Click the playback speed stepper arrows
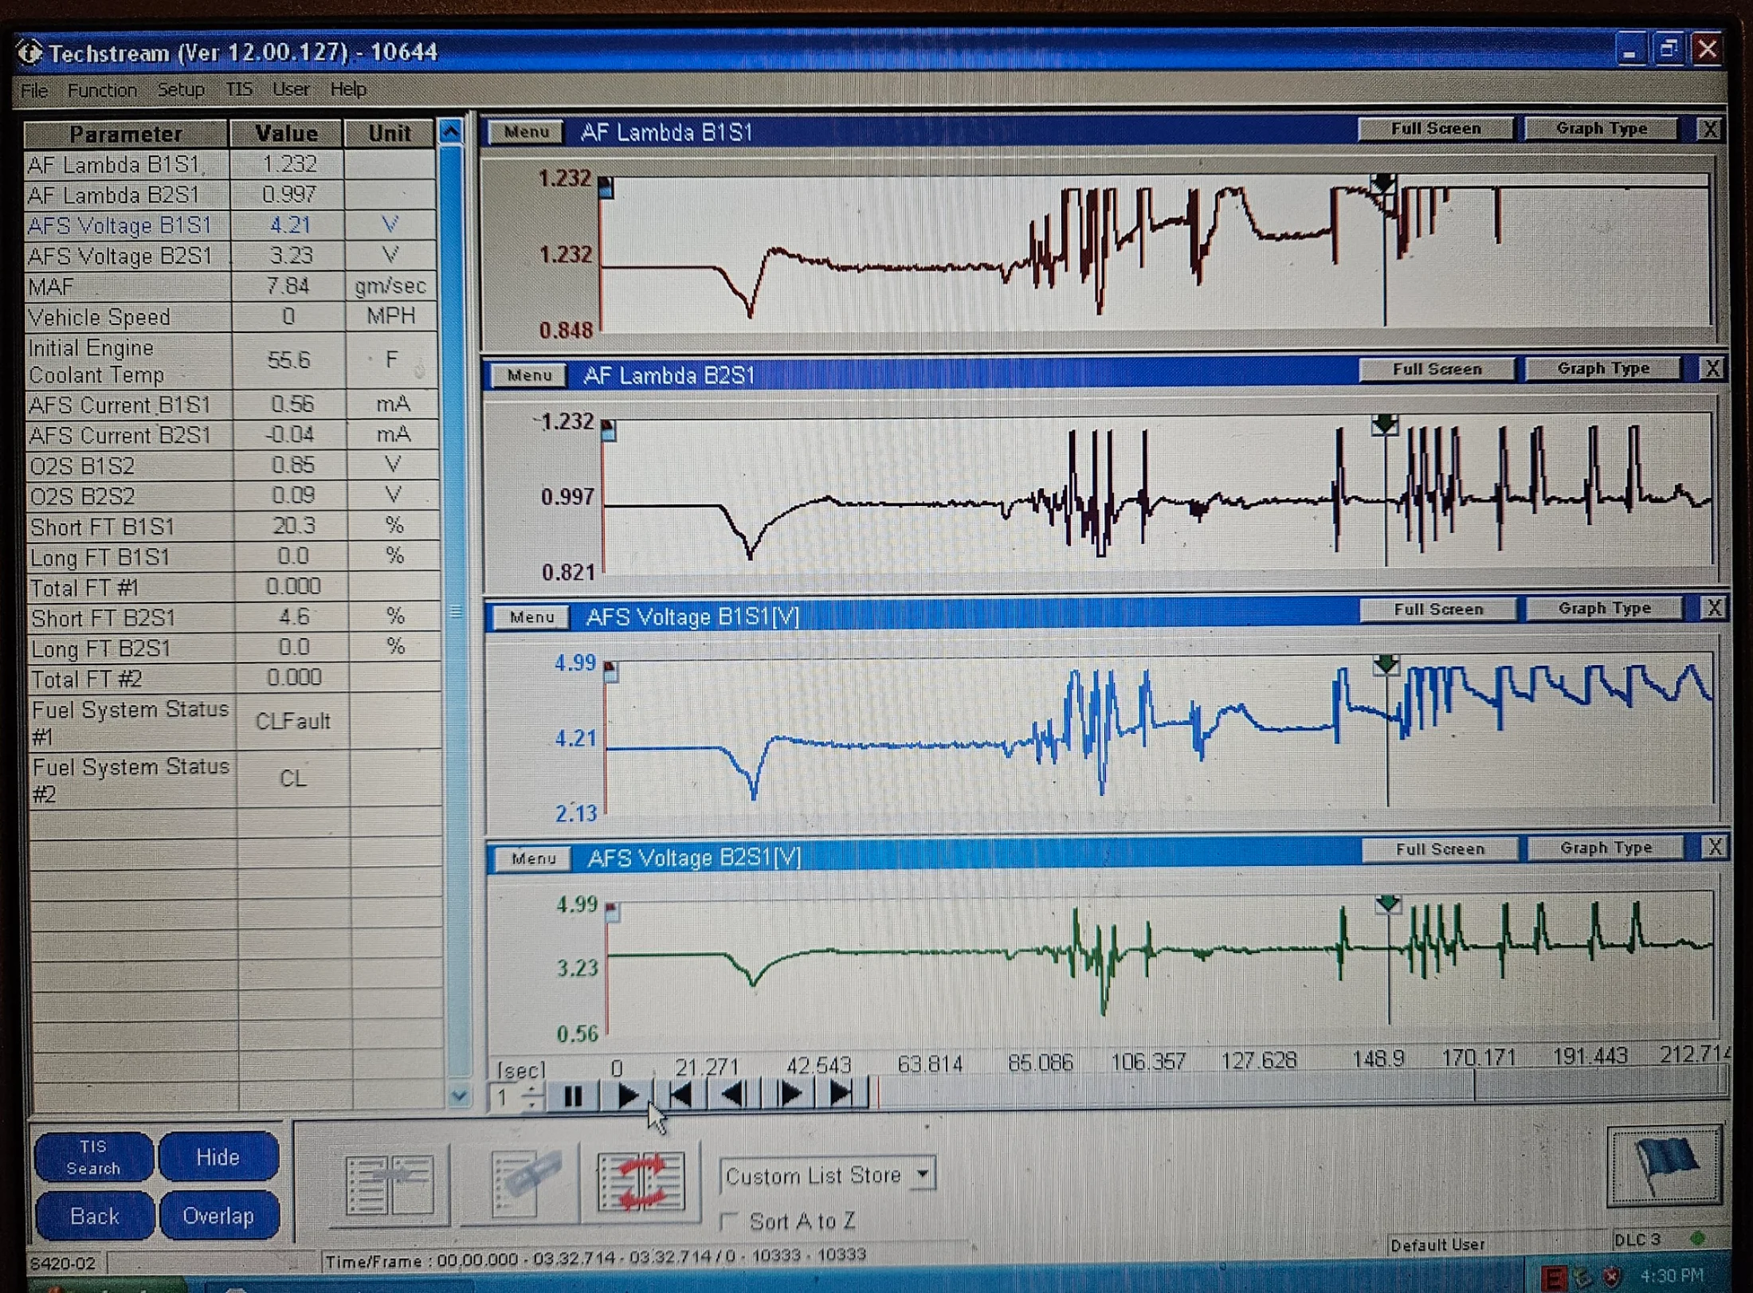The width and height of the screenshot is (1753, 1293). [x=532, y=1098]
